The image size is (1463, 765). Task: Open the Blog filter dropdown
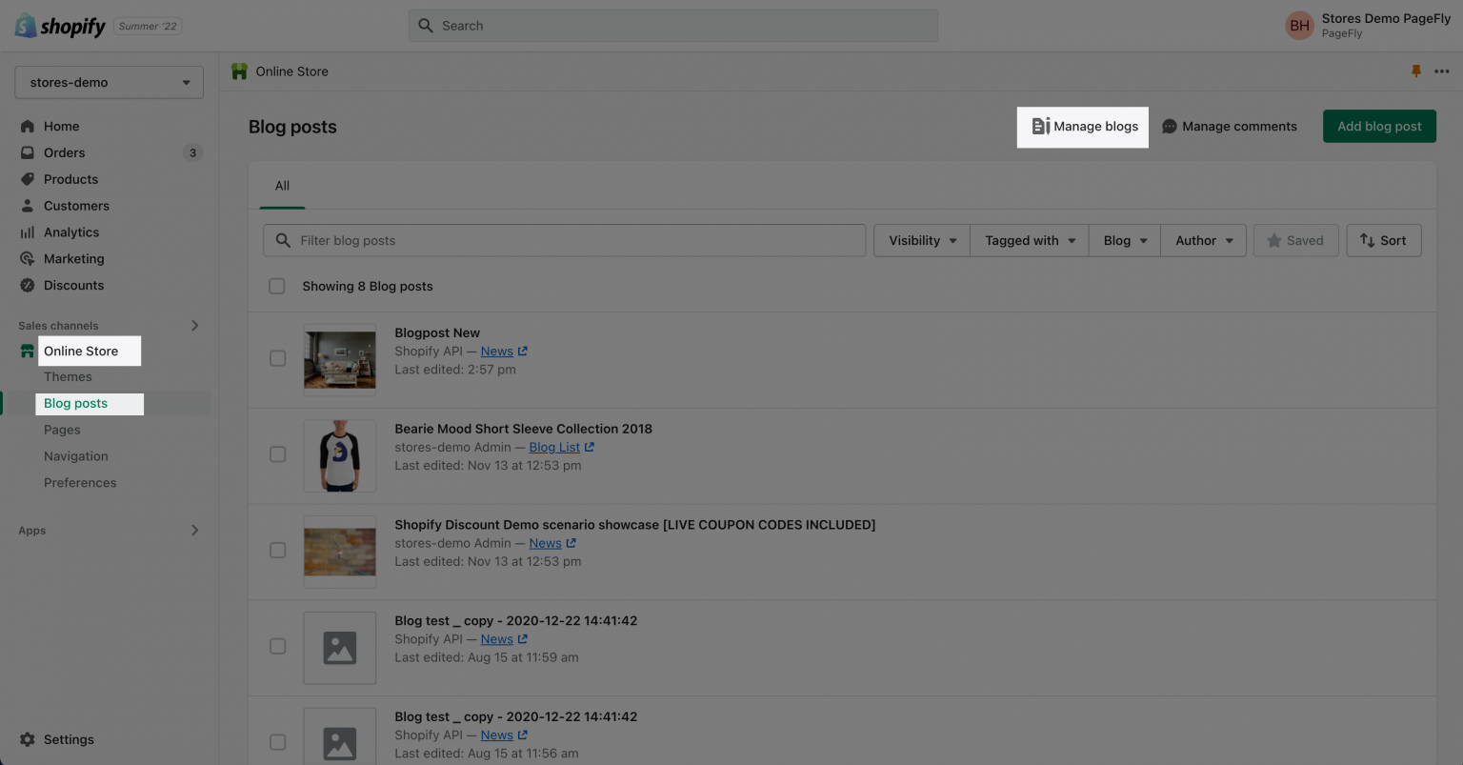point(1125,241)
